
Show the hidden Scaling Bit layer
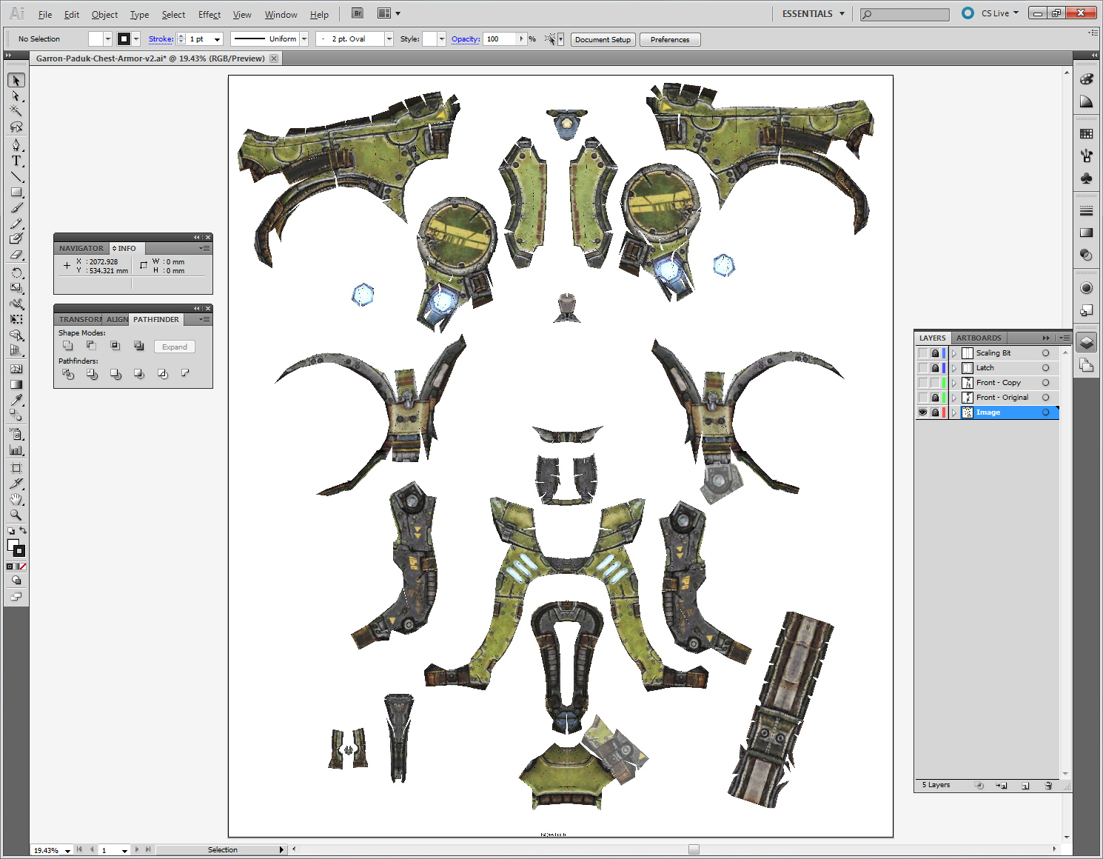pos(922,353)
